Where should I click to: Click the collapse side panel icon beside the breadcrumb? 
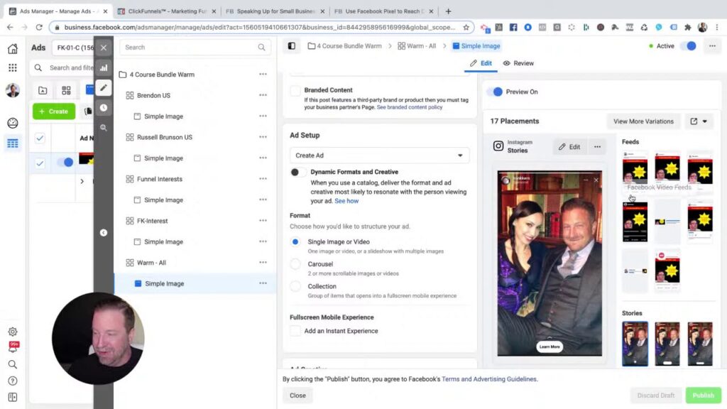point(291,46)
